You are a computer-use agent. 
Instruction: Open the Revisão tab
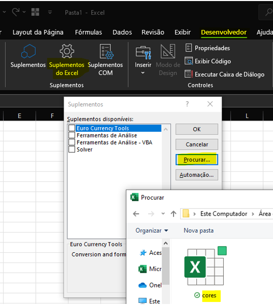click(153, 32)
